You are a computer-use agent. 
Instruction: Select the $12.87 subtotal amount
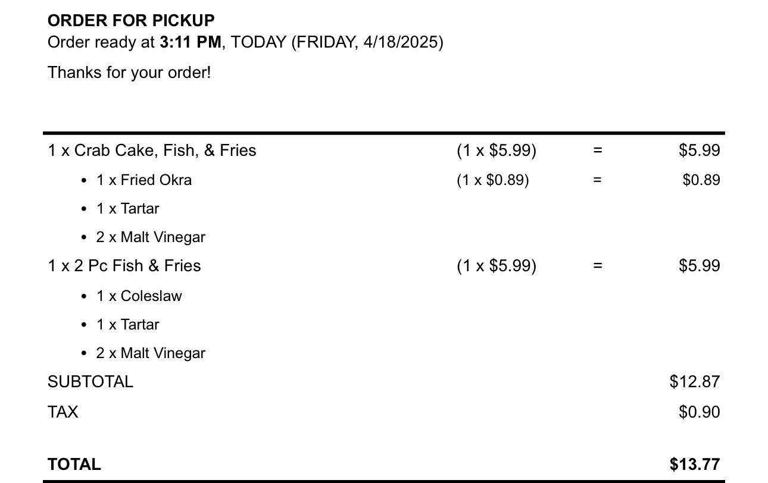[694, 382]
